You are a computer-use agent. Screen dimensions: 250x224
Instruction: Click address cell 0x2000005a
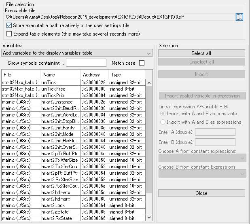(95, 186)
